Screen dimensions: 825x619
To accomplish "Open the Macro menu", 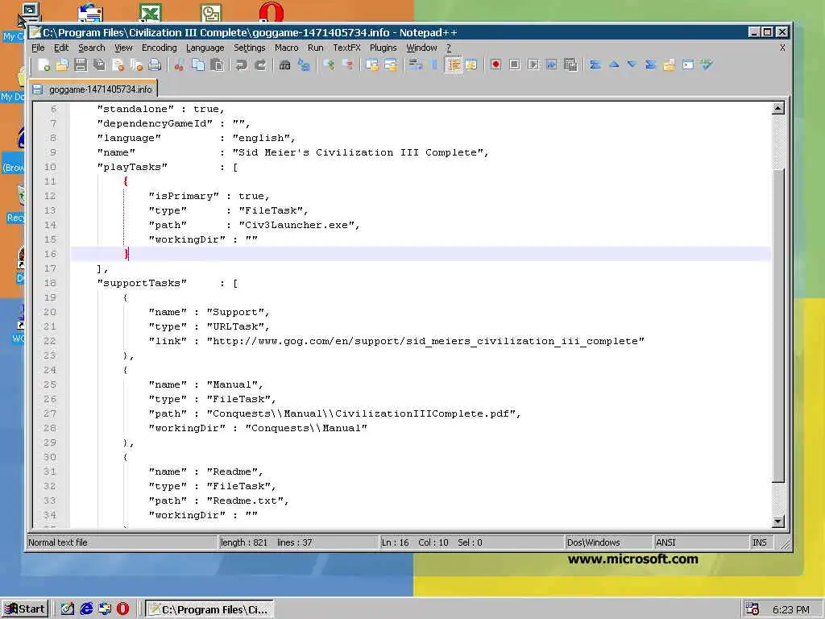I will click(x=286, y=48).
